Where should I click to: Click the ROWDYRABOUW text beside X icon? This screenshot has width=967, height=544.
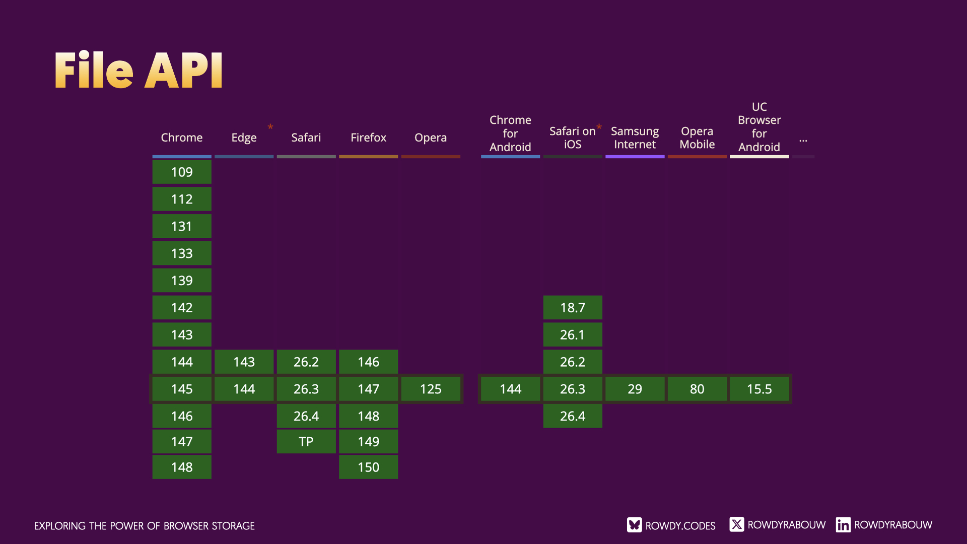click(786, 525)
